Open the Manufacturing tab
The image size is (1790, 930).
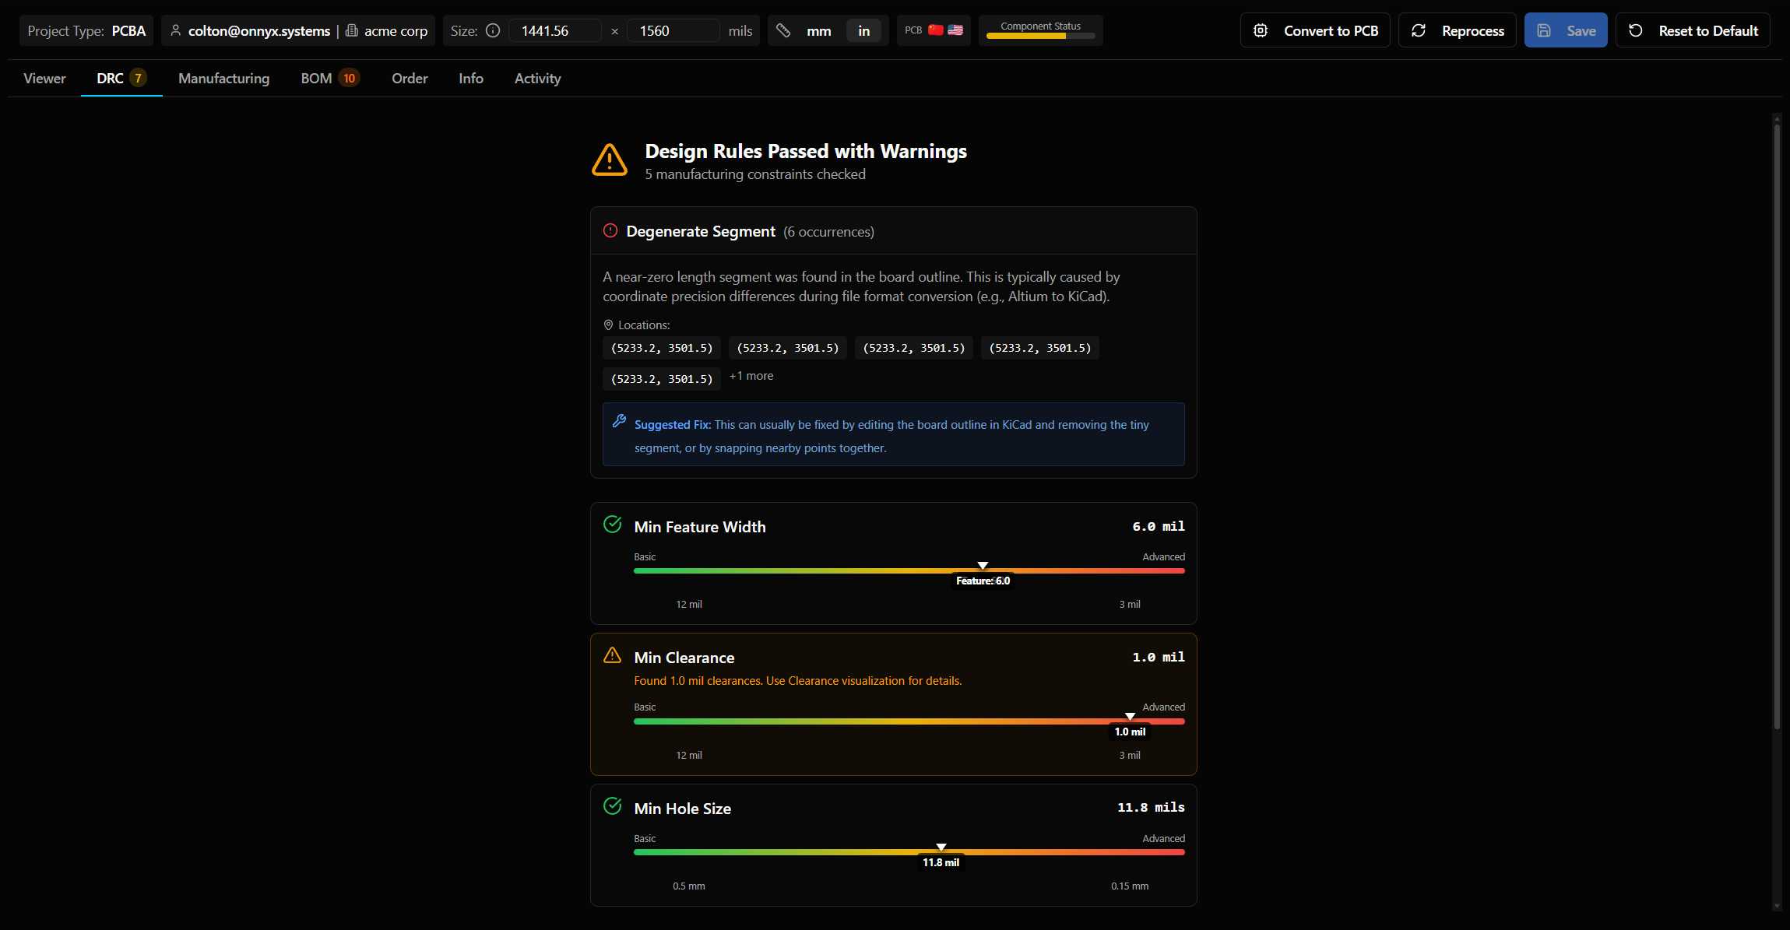tap(223, 79)
